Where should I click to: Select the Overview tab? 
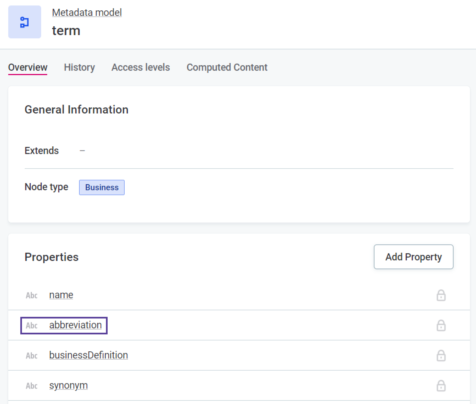tap(27, 67)
